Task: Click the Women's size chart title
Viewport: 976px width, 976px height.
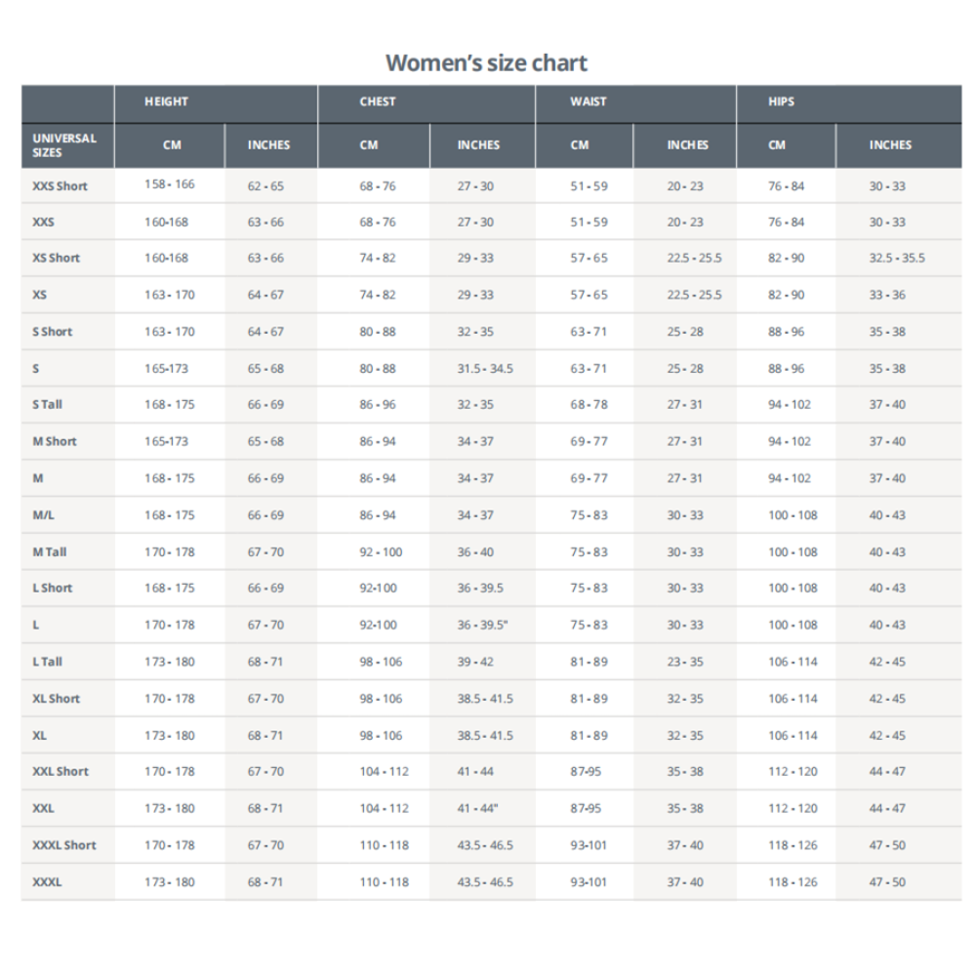Action: click(486, 62)
